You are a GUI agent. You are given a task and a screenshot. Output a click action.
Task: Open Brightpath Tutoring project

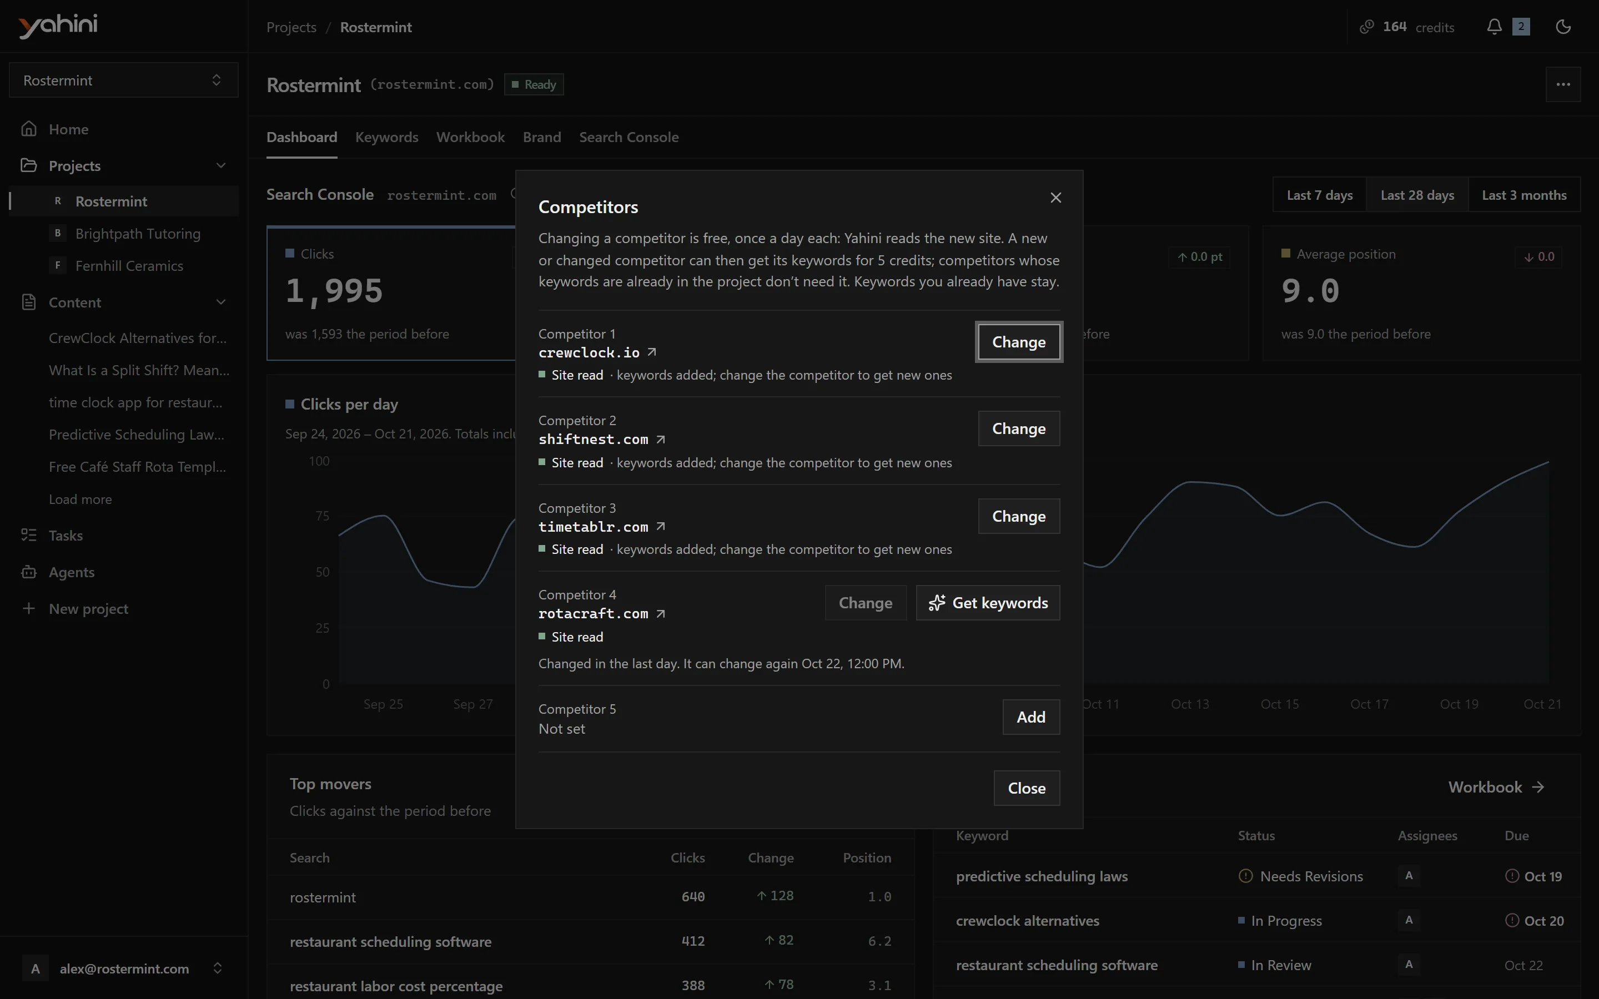point(138,234)
